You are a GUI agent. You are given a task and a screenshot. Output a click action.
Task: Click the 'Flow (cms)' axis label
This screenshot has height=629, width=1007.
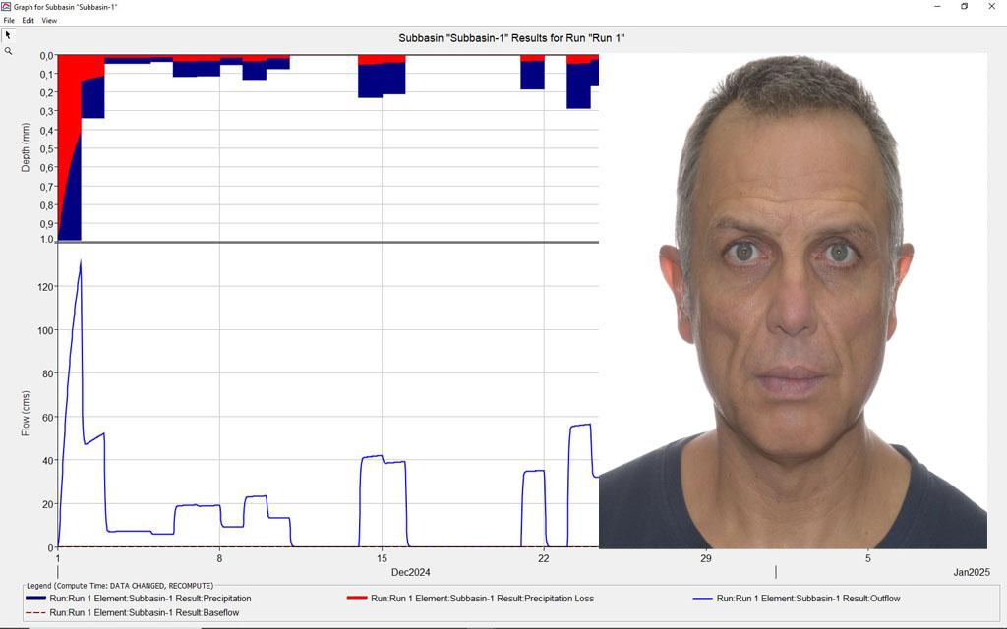pyautogui.click(x=26, y=414)
